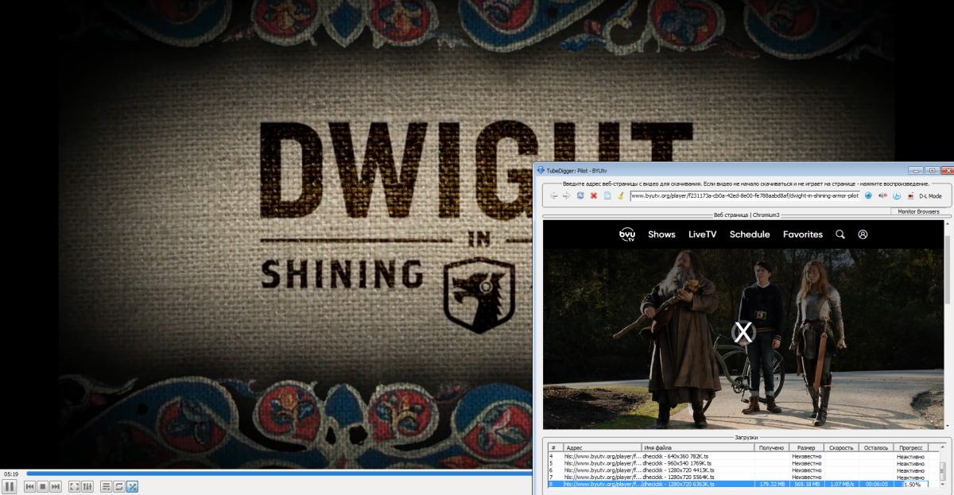Select download row 1280x720 4413K.ts
Image resolution: width=954 pixels, height=495 pixels.
[x=743, y=470]
